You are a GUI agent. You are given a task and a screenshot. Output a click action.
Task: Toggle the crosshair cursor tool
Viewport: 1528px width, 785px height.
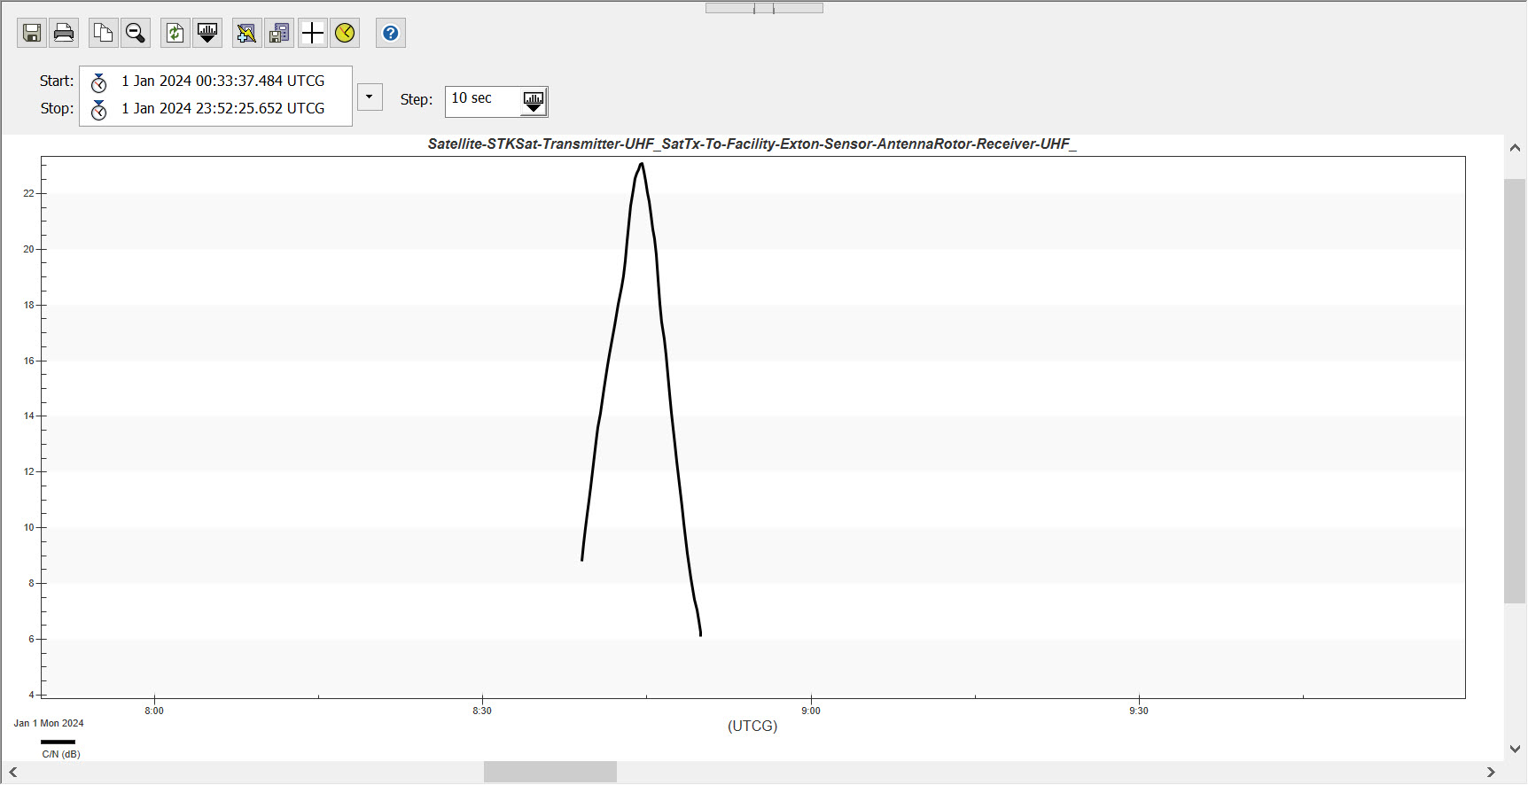[x=313, y=34]
